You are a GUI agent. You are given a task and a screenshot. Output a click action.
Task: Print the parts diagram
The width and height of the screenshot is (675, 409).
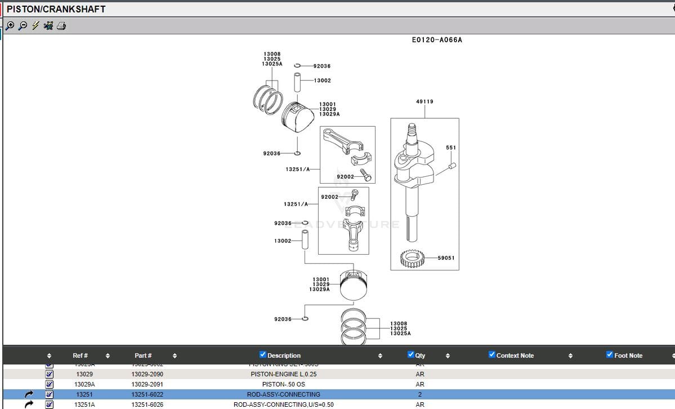point(61,25)
